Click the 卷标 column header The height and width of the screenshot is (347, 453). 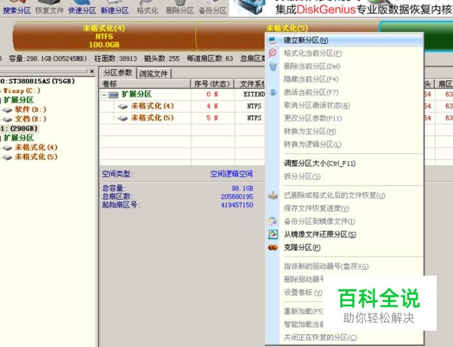(145, 84)
